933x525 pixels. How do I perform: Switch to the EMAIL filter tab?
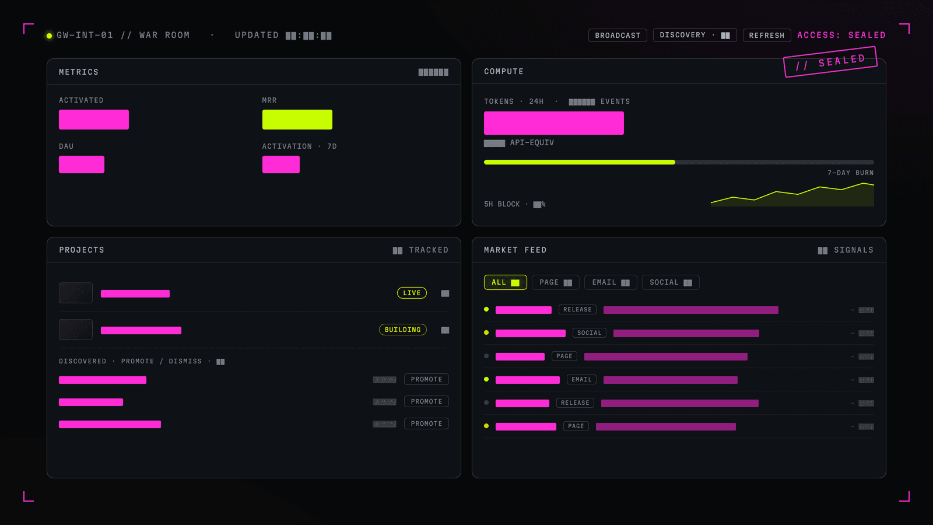click(611, 282)
